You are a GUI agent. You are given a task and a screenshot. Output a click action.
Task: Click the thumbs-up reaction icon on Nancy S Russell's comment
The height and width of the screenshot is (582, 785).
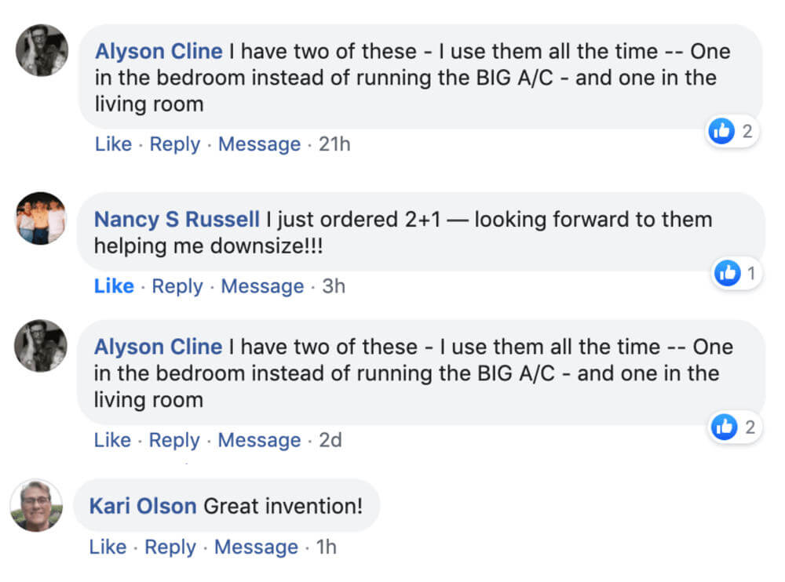tap(728, 273)
